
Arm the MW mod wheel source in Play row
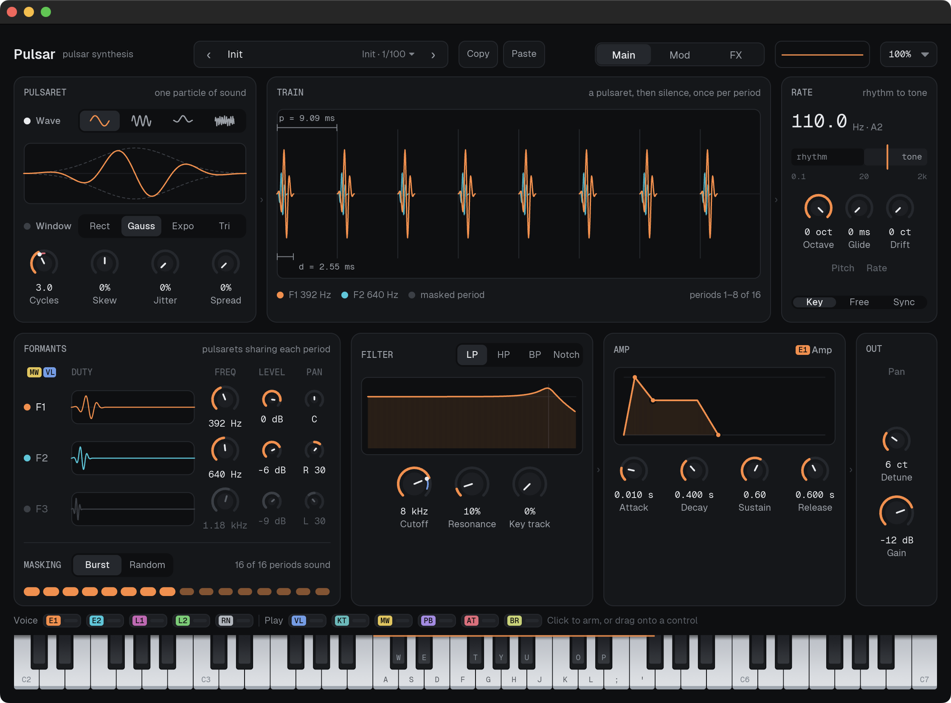pyautogui.click(x=394, y=621)
